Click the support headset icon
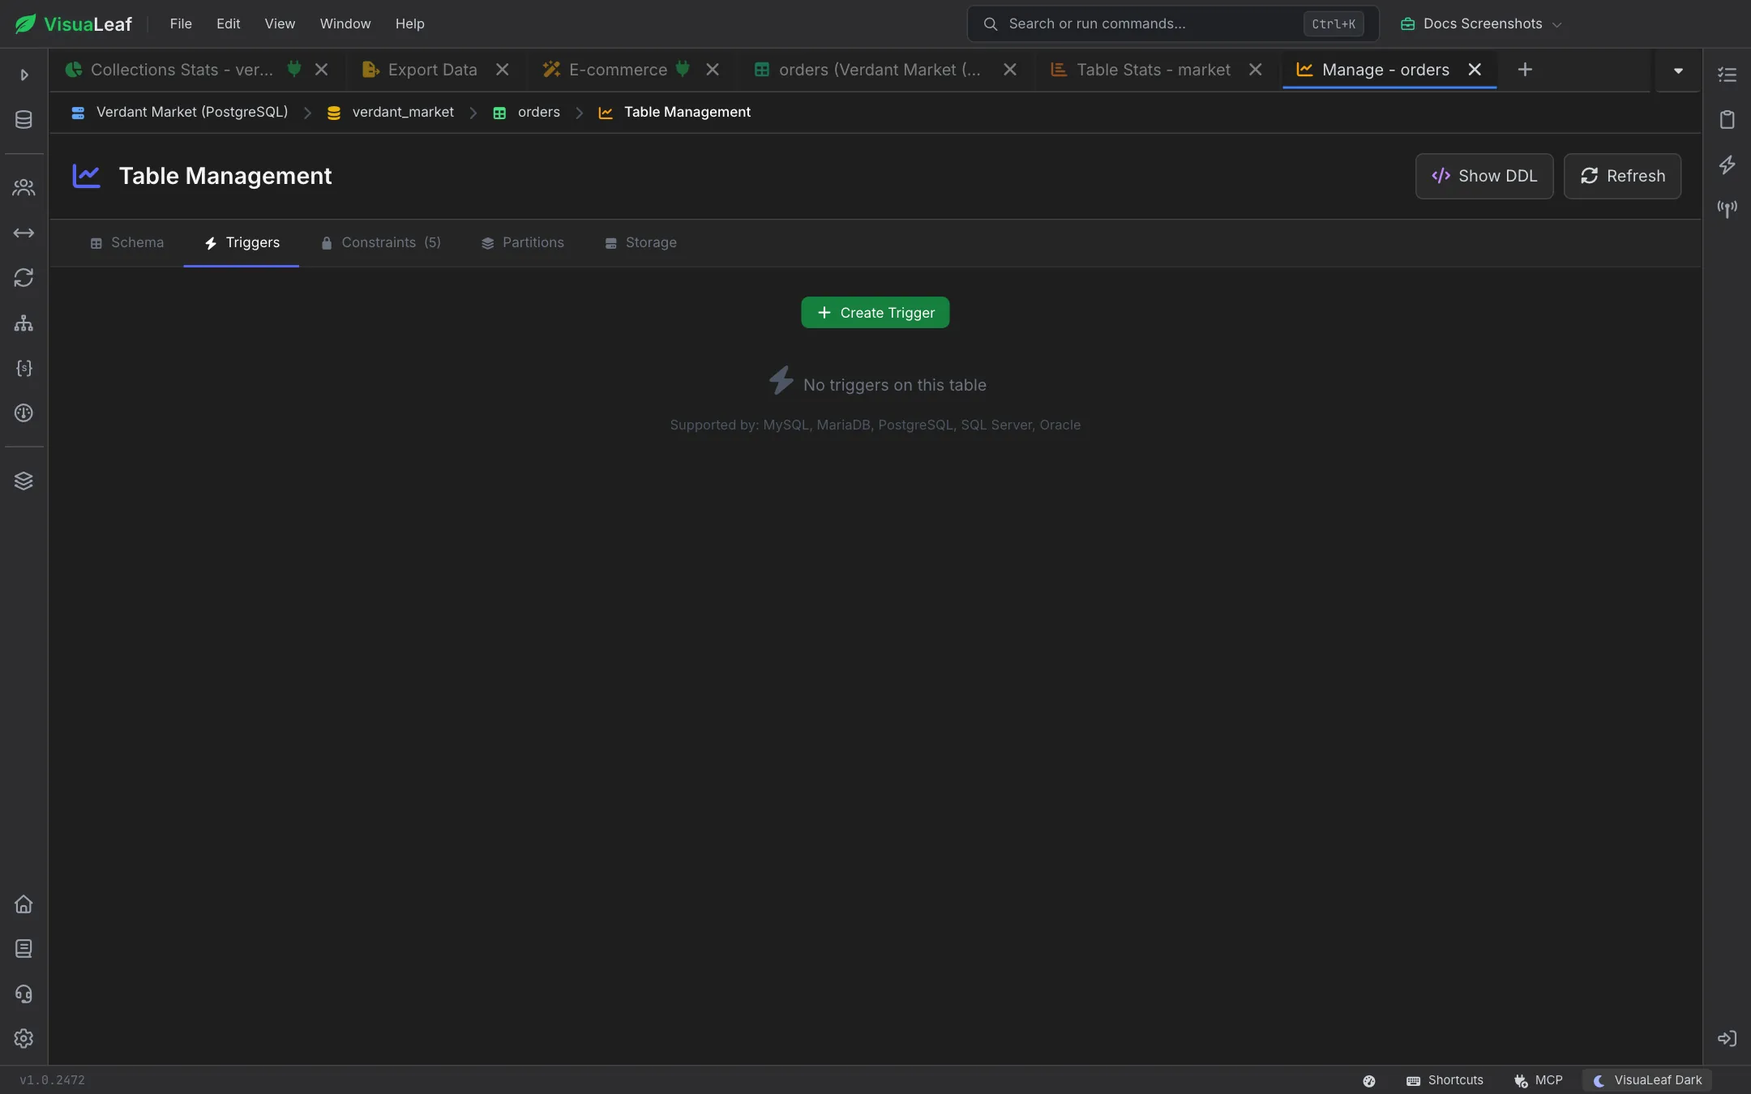 point(24,994)
